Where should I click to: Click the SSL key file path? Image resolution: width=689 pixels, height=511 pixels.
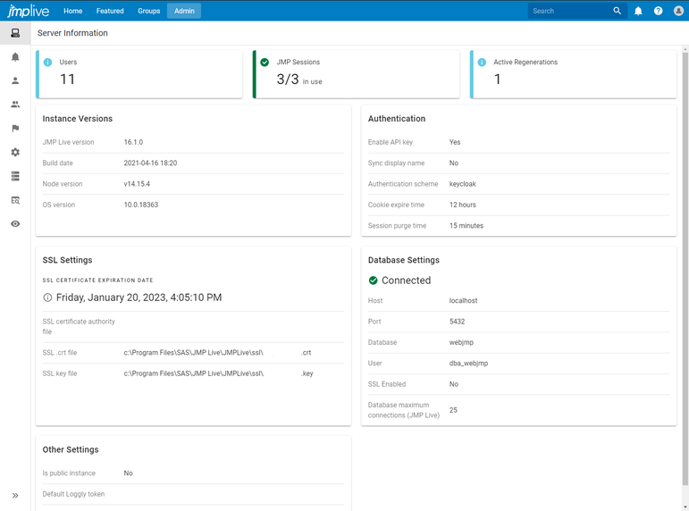[218, 373]
